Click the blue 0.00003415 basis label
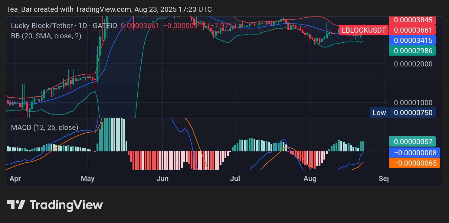The width and height of the screenshot is (449, 223). 413,40
